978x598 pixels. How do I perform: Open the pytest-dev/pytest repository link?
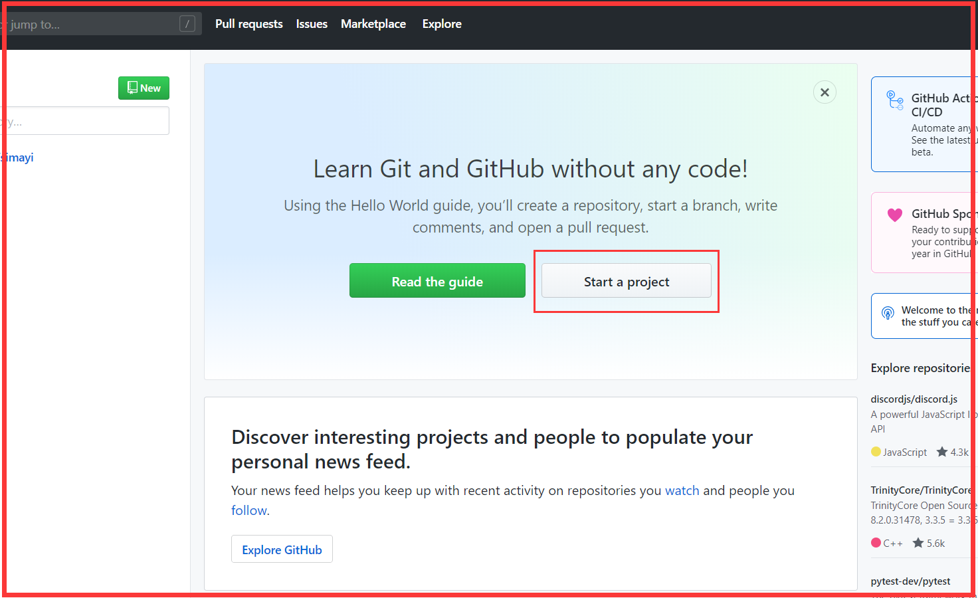[910, 581]
